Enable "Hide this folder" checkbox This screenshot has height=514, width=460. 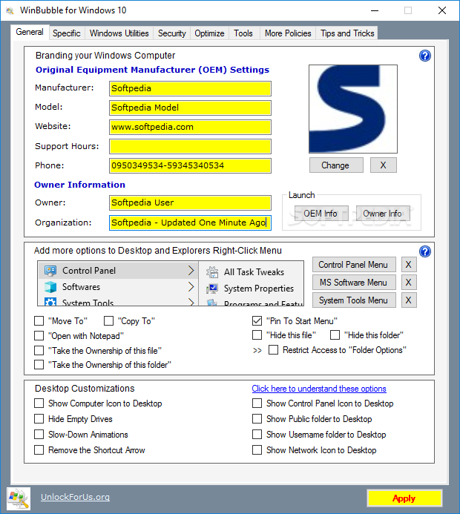335,335
